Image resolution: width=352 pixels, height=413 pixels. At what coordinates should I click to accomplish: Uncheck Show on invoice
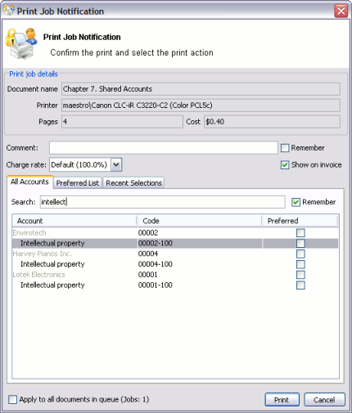[285, 165]
